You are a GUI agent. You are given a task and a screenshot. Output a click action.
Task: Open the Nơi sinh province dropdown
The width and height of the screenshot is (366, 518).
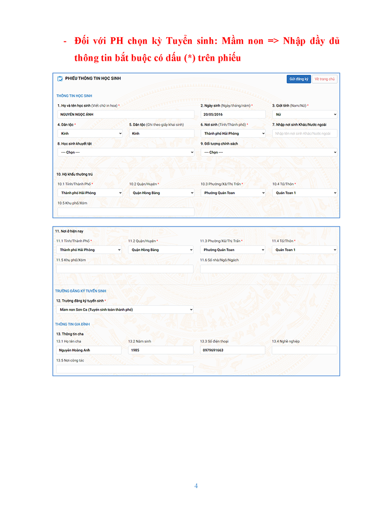[x=233, y=133]
